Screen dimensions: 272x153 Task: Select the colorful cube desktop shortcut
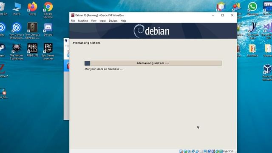221,7
